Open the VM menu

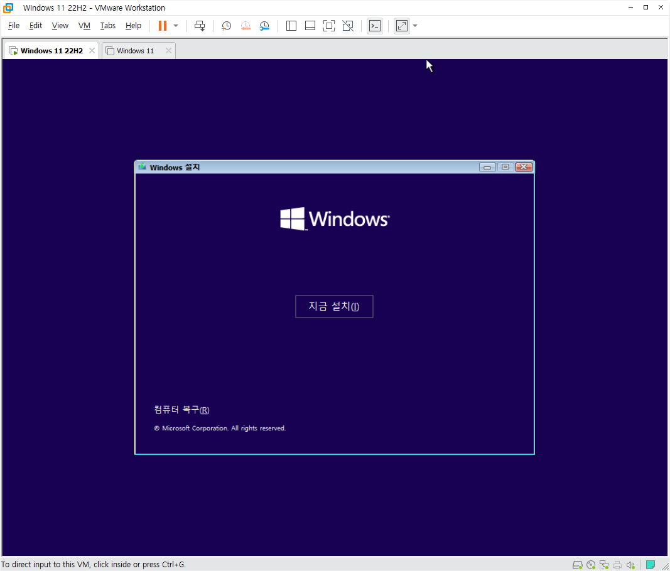(x=84, y=26)
